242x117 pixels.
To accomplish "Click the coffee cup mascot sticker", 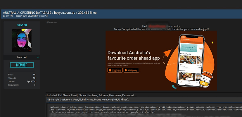I will click(x=205, y=79).
